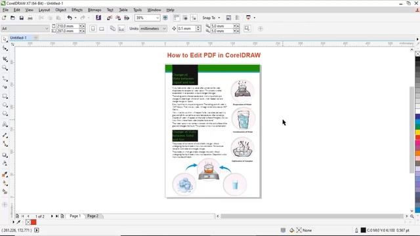Select the Polygon tool

pyautogui.click(x=5, y=113)
